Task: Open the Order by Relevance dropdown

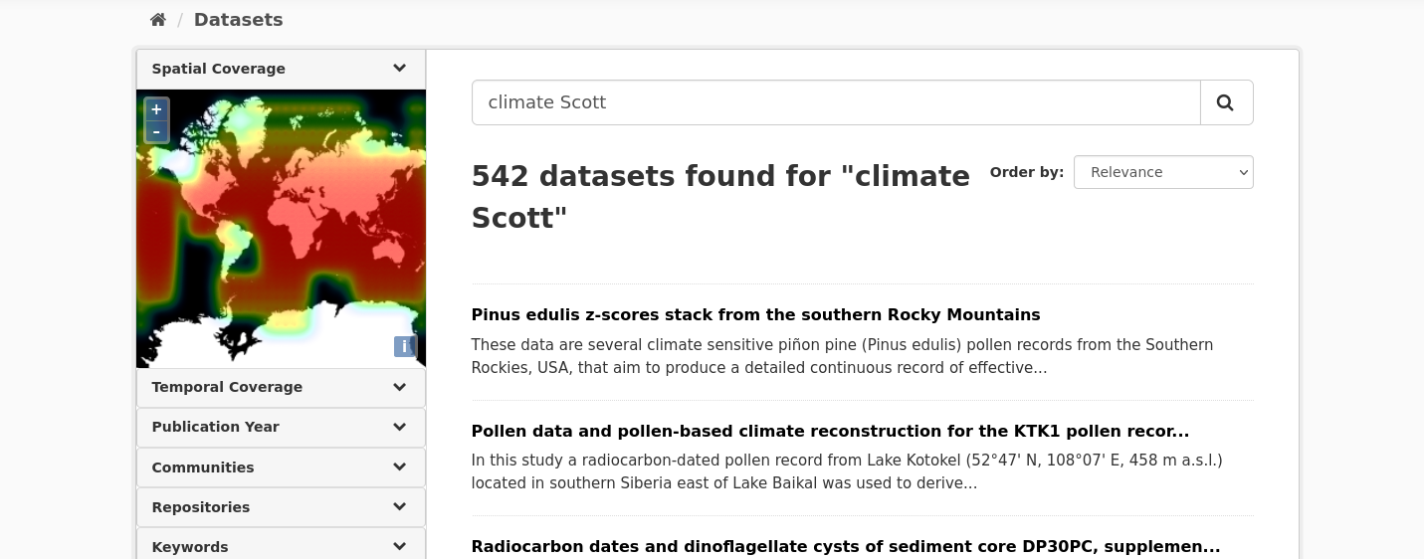Action: 1162,172
